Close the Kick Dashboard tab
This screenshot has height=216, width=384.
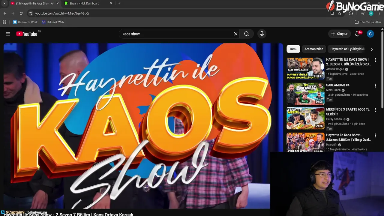tap(111, 3)
